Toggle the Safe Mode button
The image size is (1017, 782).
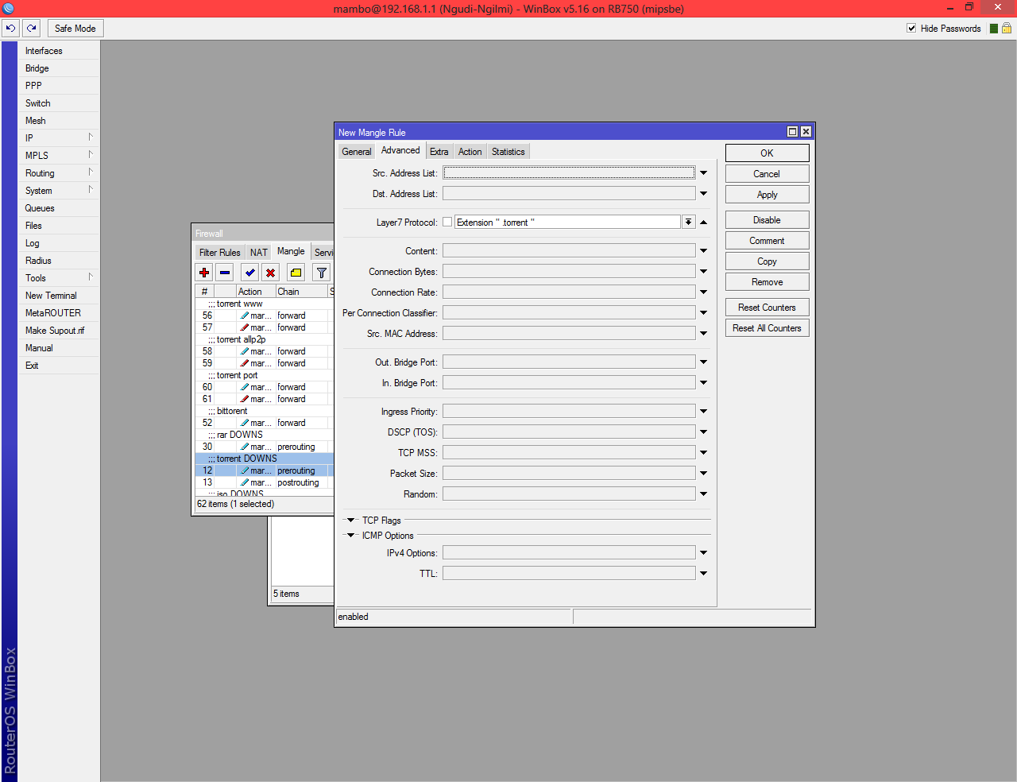point(75,28)
